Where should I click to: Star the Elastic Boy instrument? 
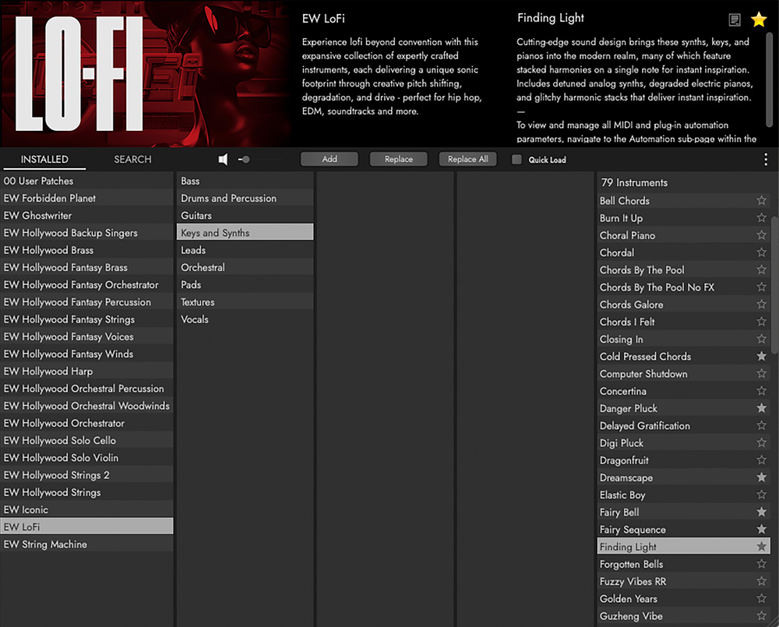pyautogui.click(x=761, y=495)
